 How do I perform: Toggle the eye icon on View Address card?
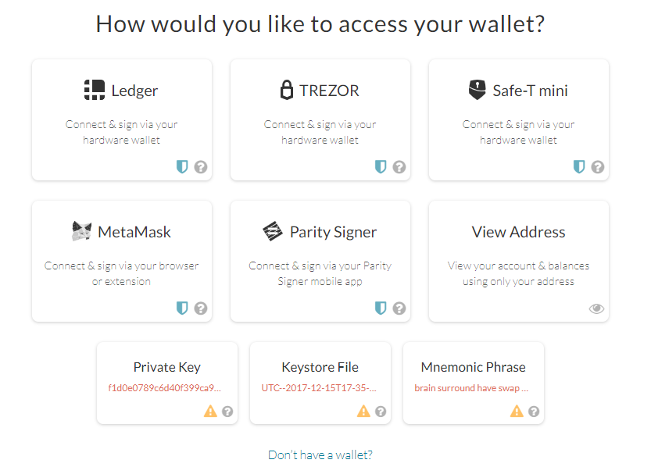point(596,308)
